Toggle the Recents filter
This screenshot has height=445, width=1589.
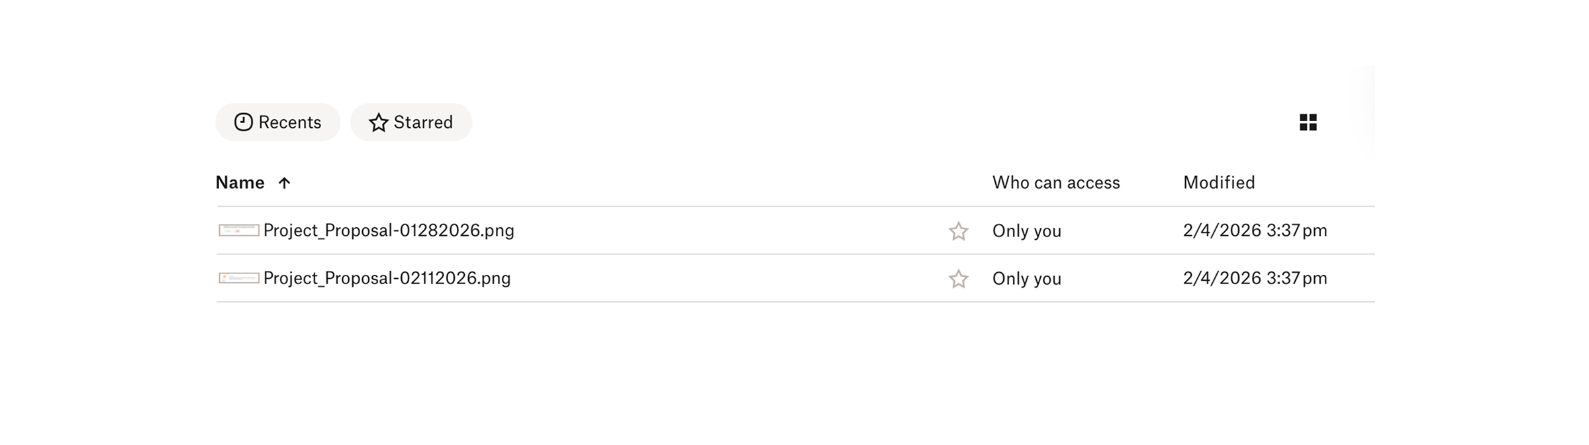[277, 121]
